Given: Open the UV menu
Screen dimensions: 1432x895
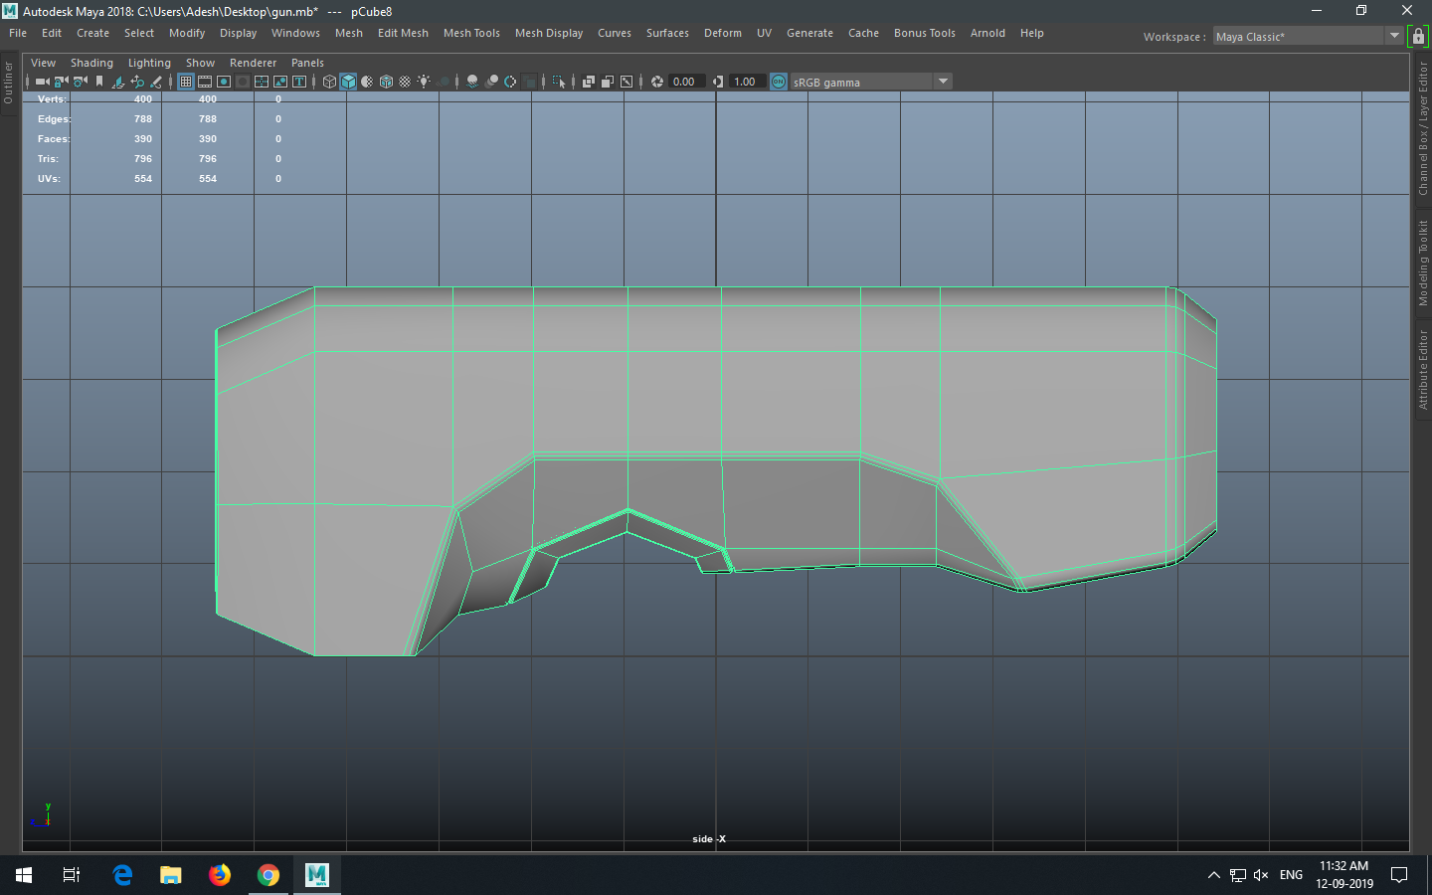Looking at the screenshot, I should [764, 33].
